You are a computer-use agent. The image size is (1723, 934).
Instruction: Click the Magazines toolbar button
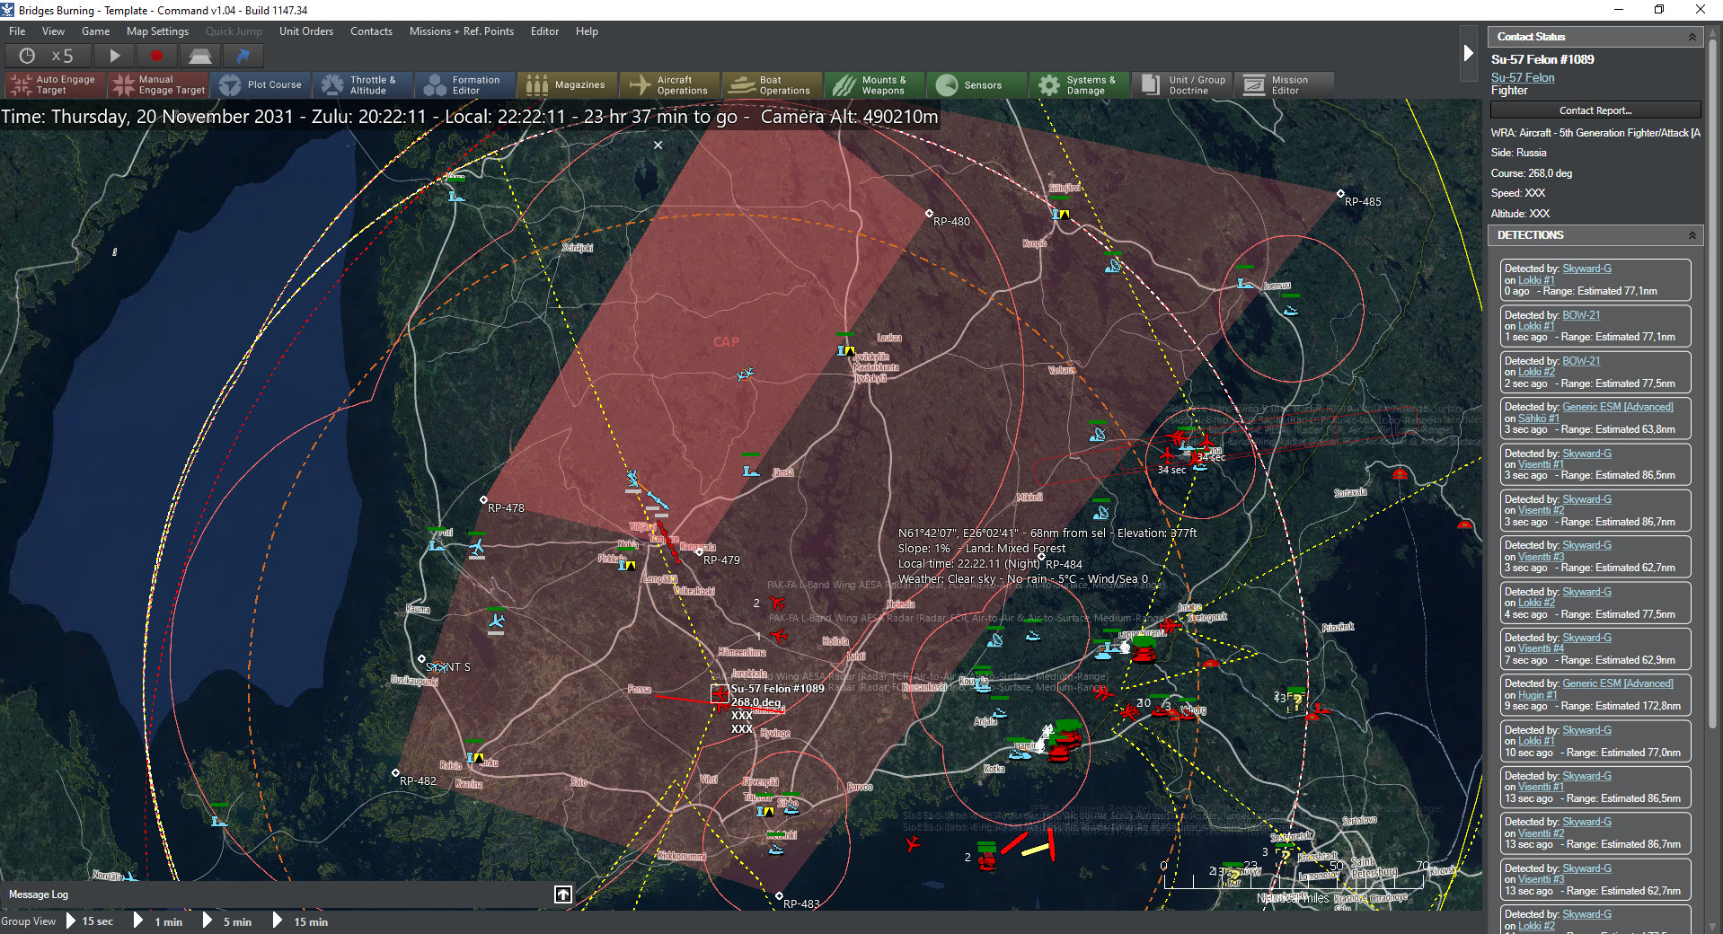[x=567, y=85]
